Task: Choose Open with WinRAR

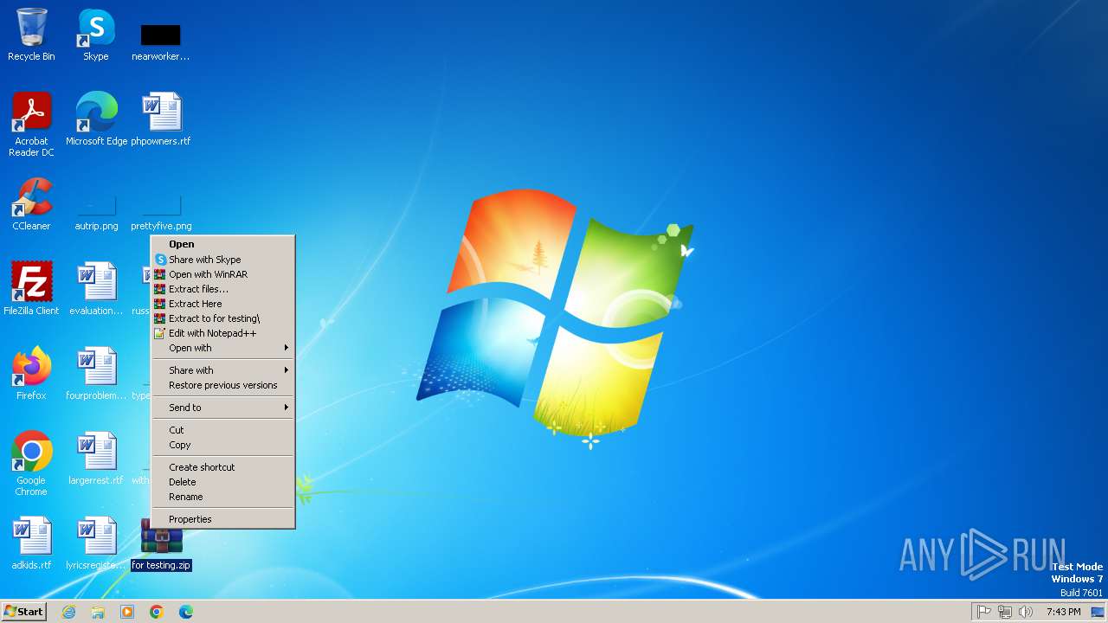Action: tap(223, 274)
